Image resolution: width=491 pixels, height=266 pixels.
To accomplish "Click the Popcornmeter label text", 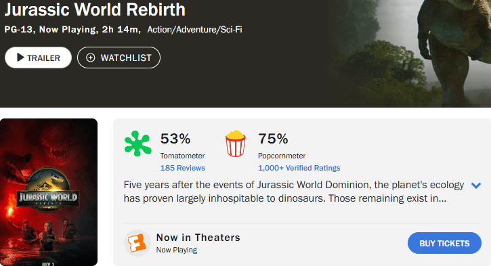I will [282, 156].
